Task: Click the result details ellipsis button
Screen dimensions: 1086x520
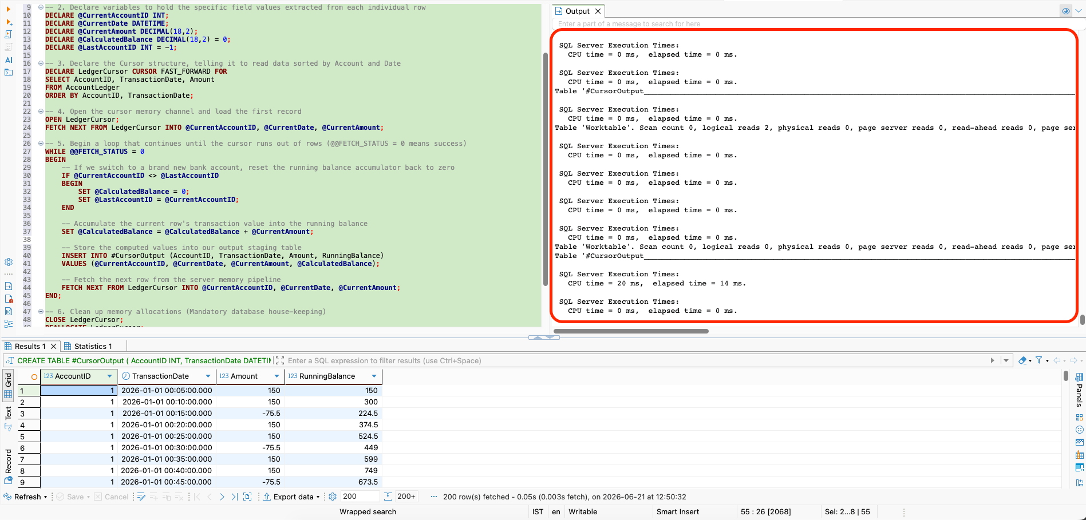Action: click(434, 497)
